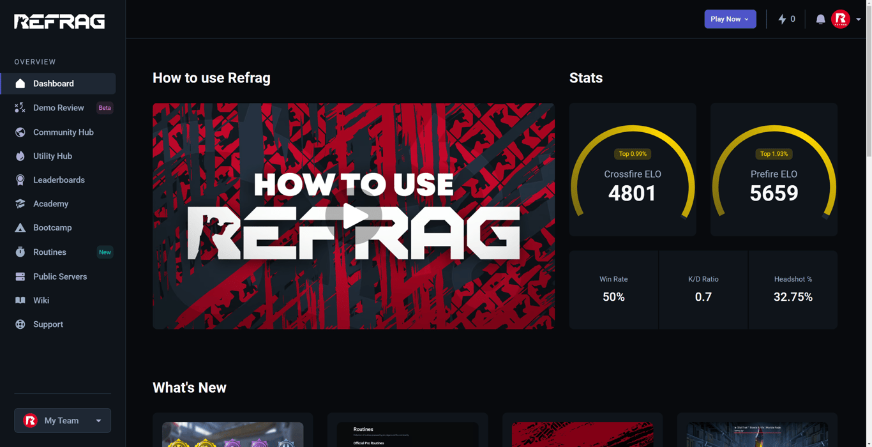This screenshot has width=872, height=447.
Task: Click the Utility Hub flame icon
Action: pyautogui.click(x=20, y=156)
